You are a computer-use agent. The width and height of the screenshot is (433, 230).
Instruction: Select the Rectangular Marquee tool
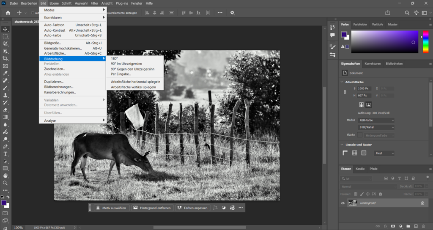click(5, 36)
